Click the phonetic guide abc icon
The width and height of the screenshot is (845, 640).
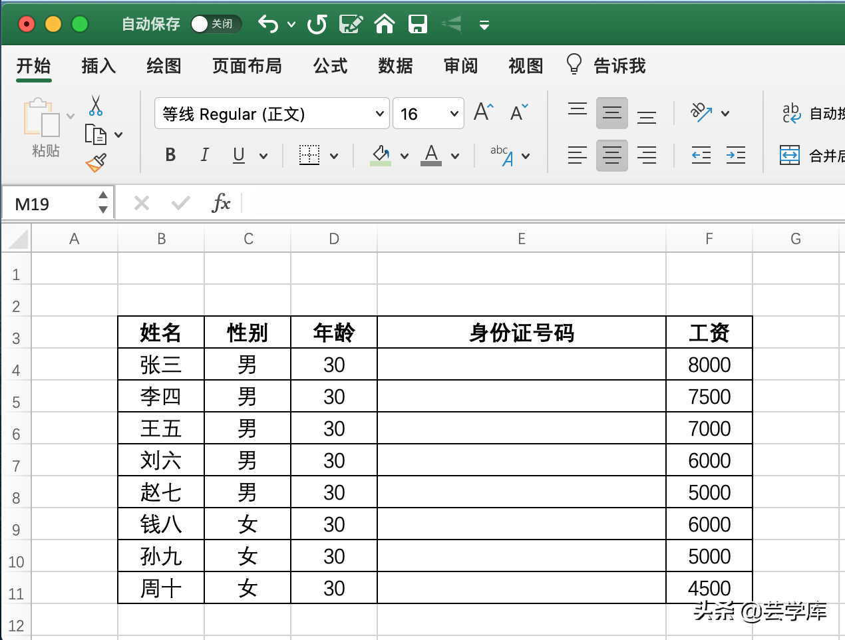(502, 156)
